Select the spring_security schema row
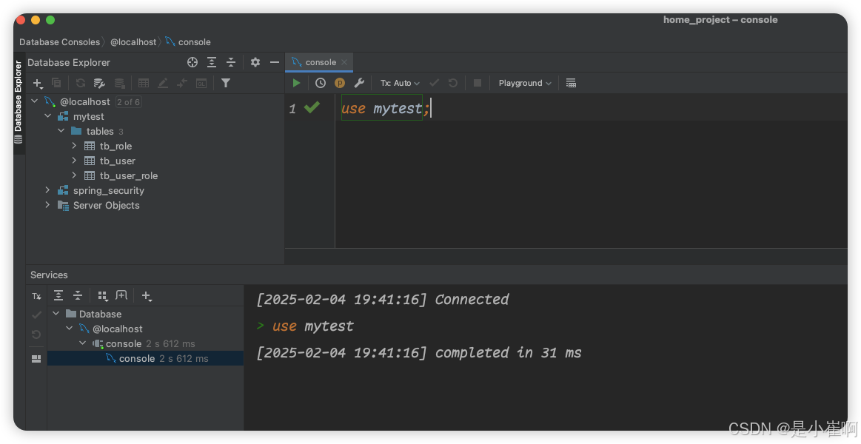 click(x=155, y=190)
